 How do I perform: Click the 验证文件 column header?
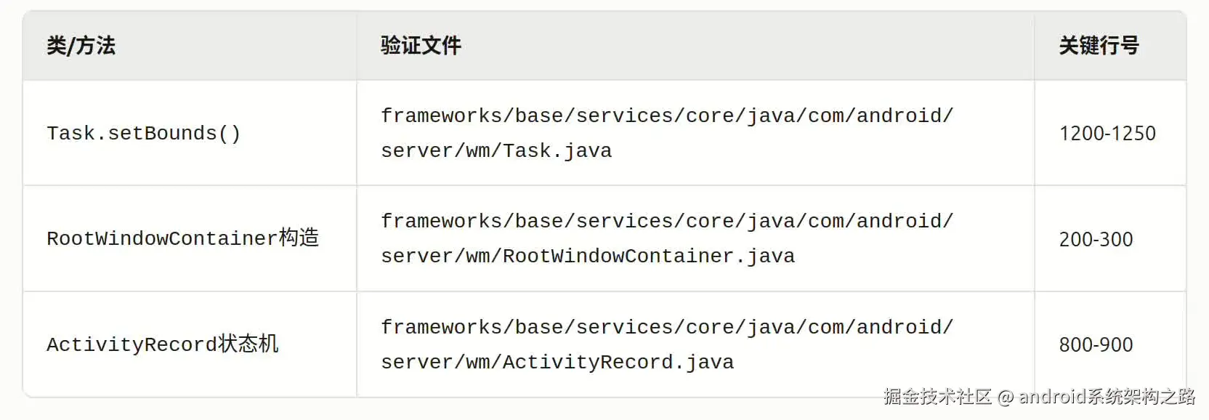(x=421, y=46)
